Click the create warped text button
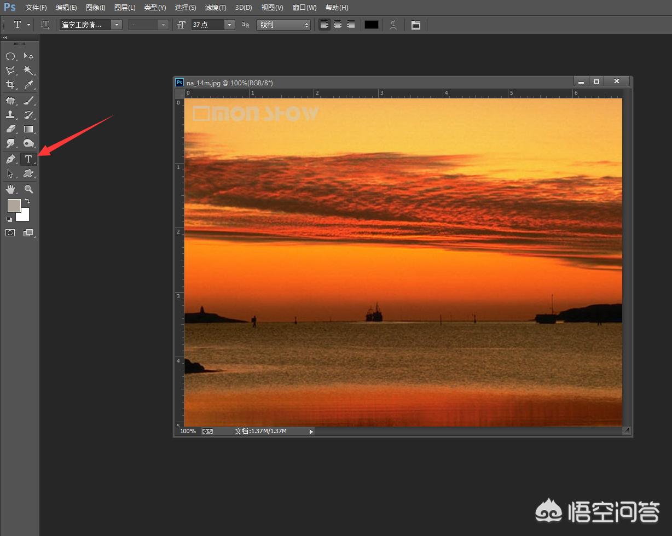The width and height of the screenshot is (672, 536). [393, 25]
